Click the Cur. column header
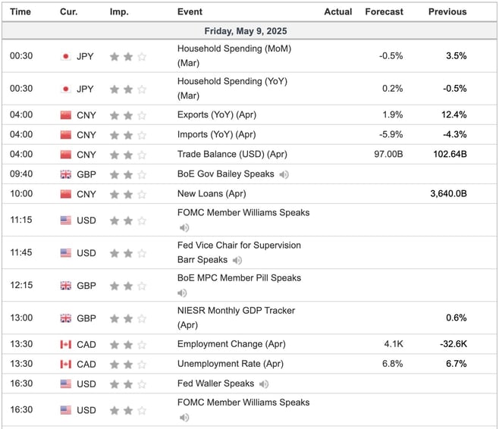 click(69, 12)
